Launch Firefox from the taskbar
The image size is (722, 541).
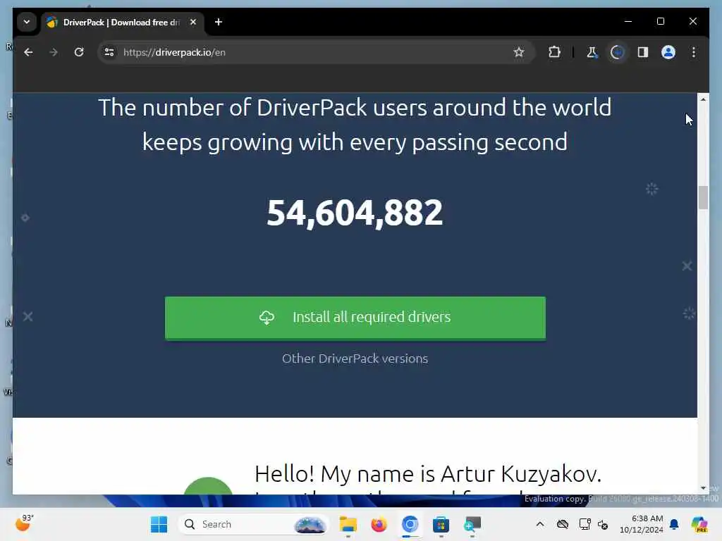(379, 524)
